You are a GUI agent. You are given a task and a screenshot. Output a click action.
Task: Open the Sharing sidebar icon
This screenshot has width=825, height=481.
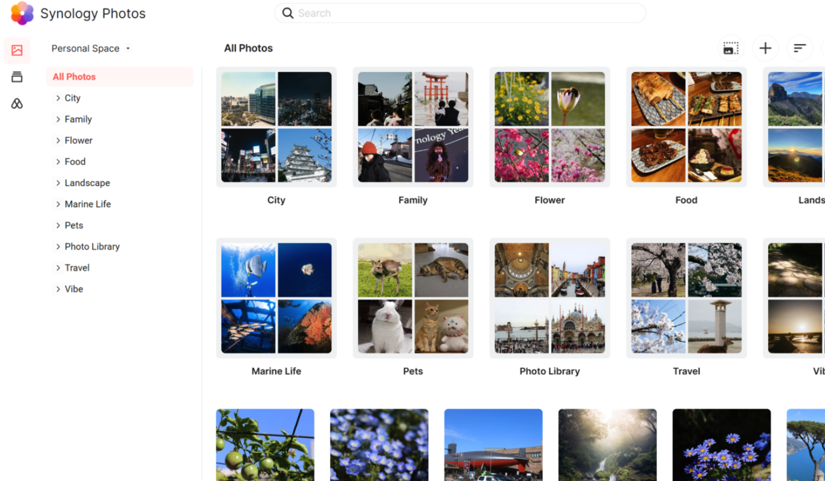coord(17,104)
